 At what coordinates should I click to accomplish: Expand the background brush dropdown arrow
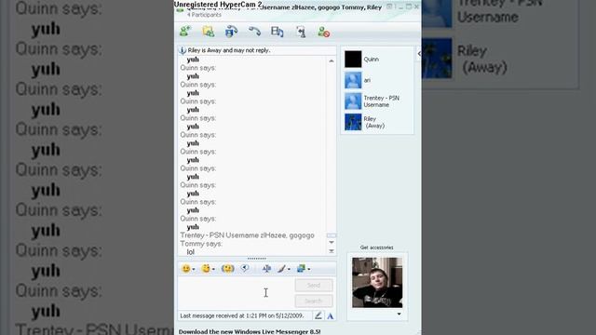tap(289, 269)
